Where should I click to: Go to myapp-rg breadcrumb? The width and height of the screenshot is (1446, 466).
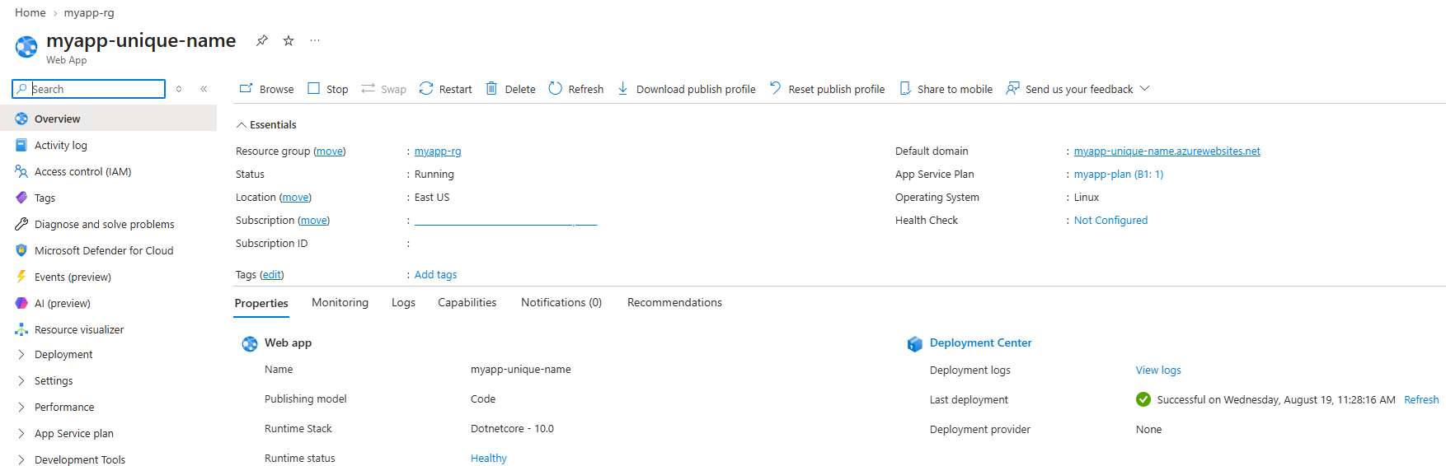coord(89,12)
